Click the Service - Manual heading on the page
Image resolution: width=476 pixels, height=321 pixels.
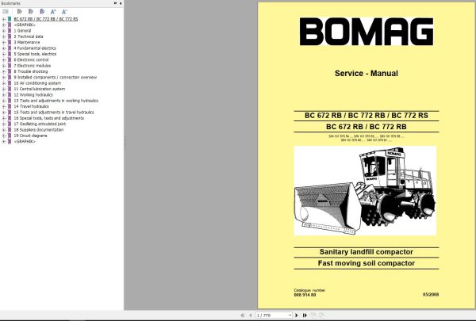pyautogui.click(x=366, y=74)
